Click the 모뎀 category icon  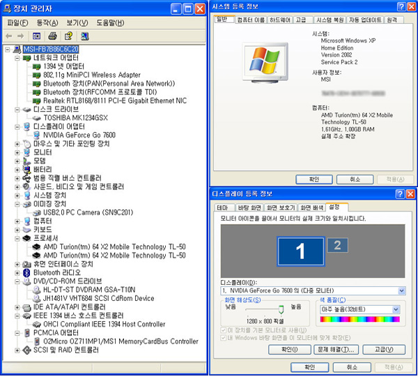pos(26,161)
